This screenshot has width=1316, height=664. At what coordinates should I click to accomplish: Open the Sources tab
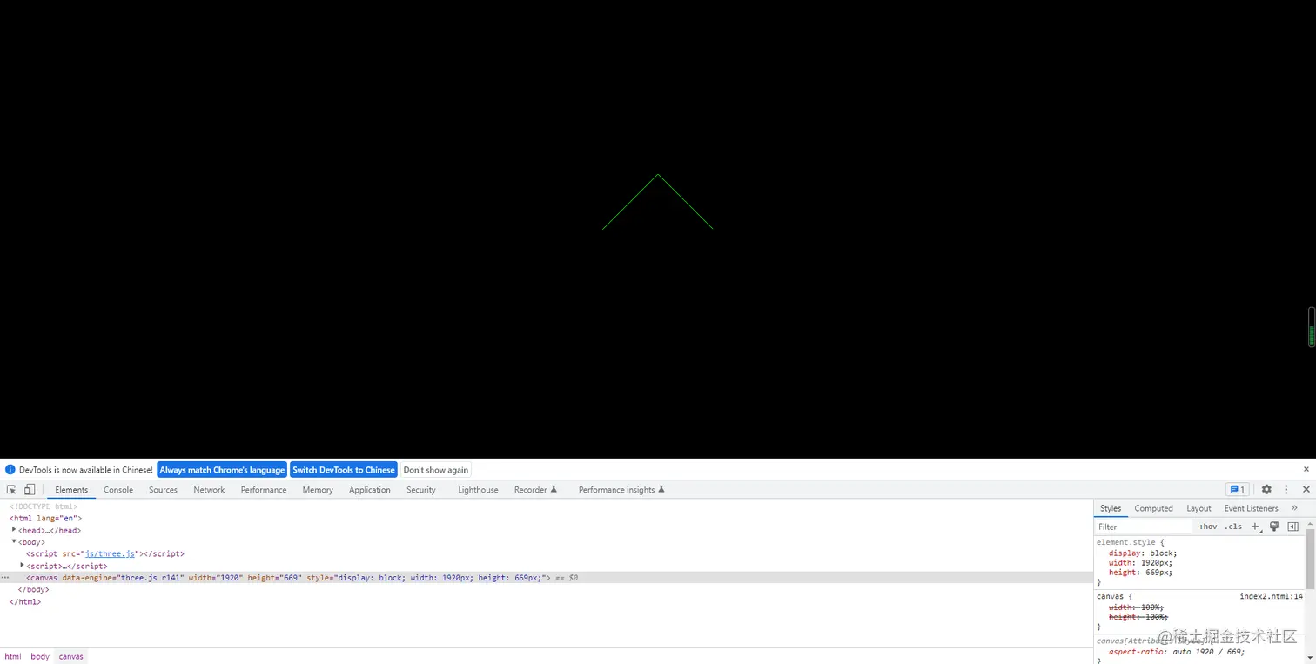coord(163,490)
